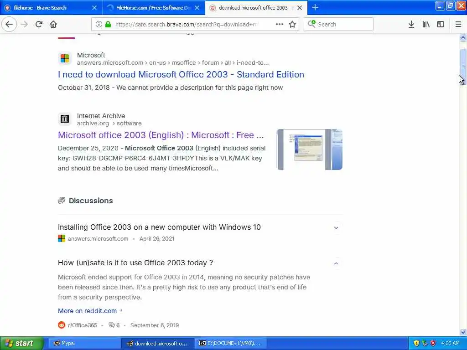
Task: Click the answers.microsoft.com breadcrumb URL
Action: pyautogui.click(x=173, y=63)
